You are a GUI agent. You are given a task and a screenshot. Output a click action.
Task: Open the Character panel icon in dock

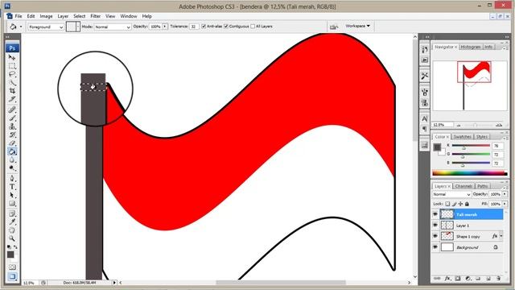pyautogui.click(x=425, y=118)
